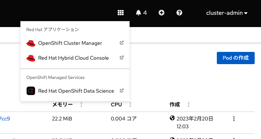
Task: Click external link icon beside Hybrid Cloud Console
Action: 122,57
